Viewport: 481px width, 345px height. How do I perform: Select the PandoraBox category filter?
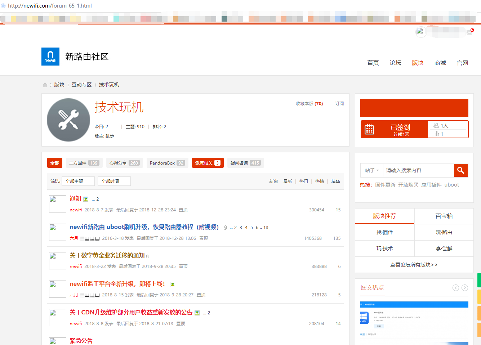(x=167, y=163)
